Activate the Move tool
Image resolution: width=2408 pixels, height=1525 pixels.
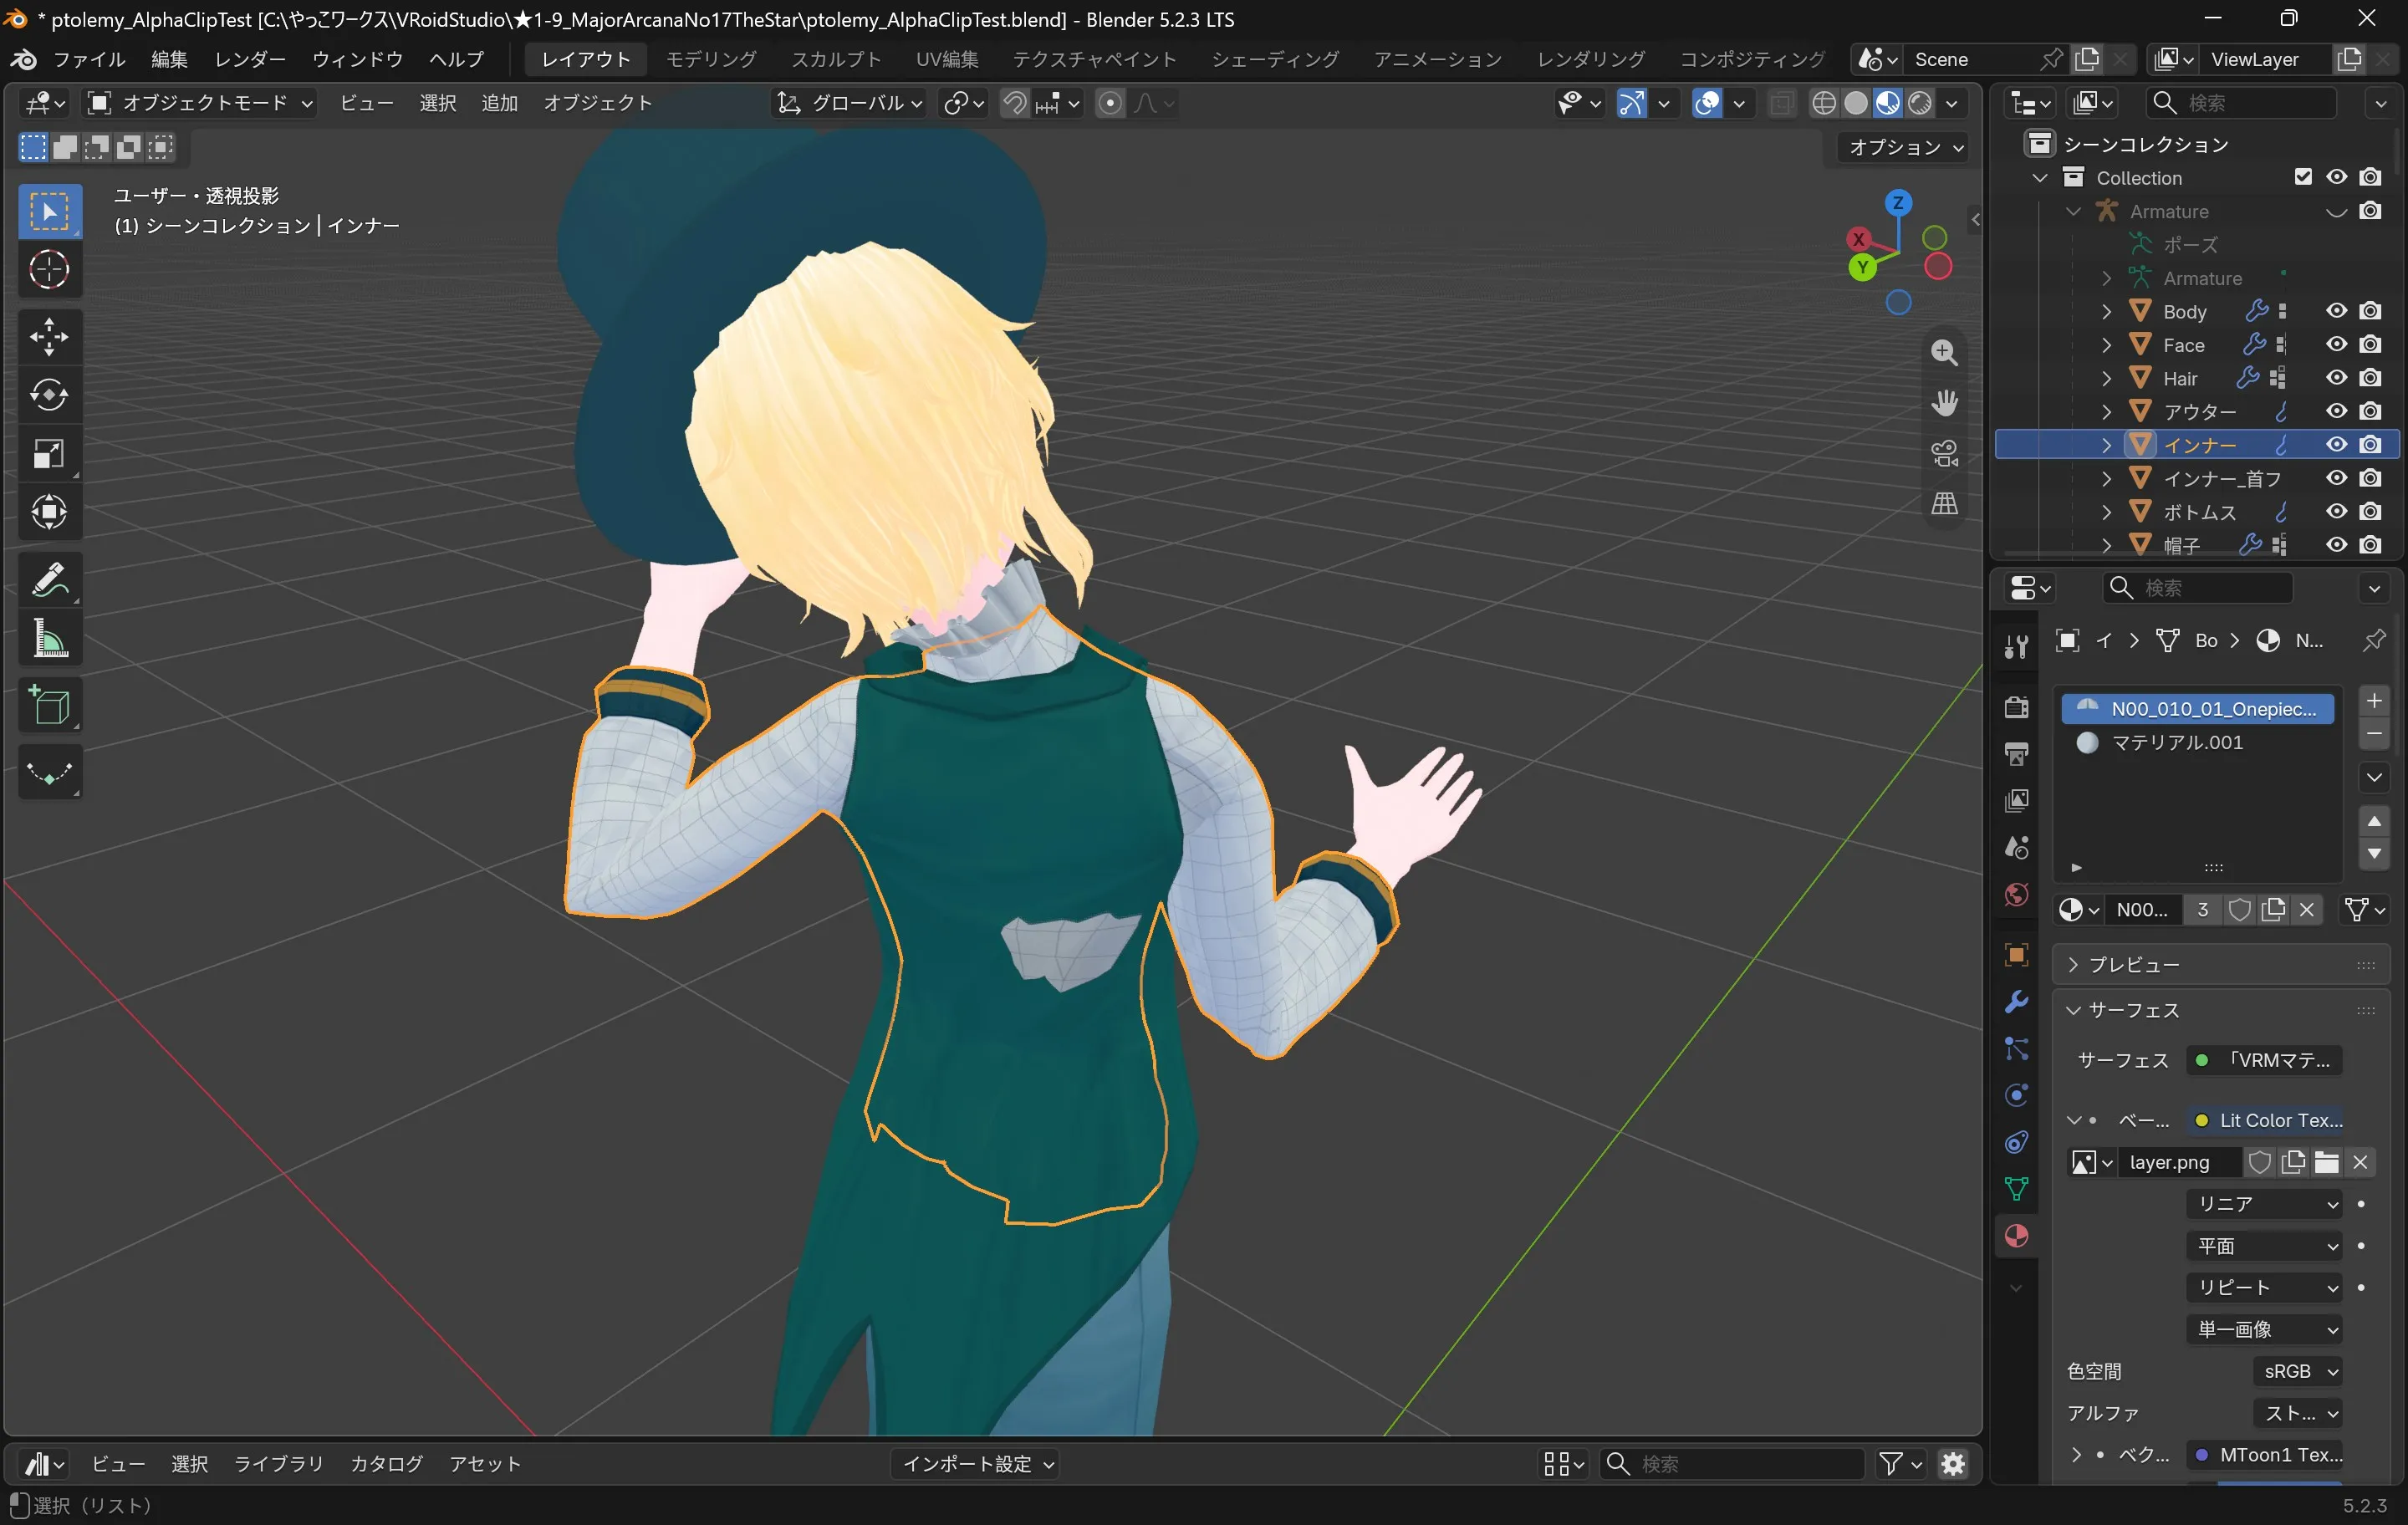pos(49,336)
